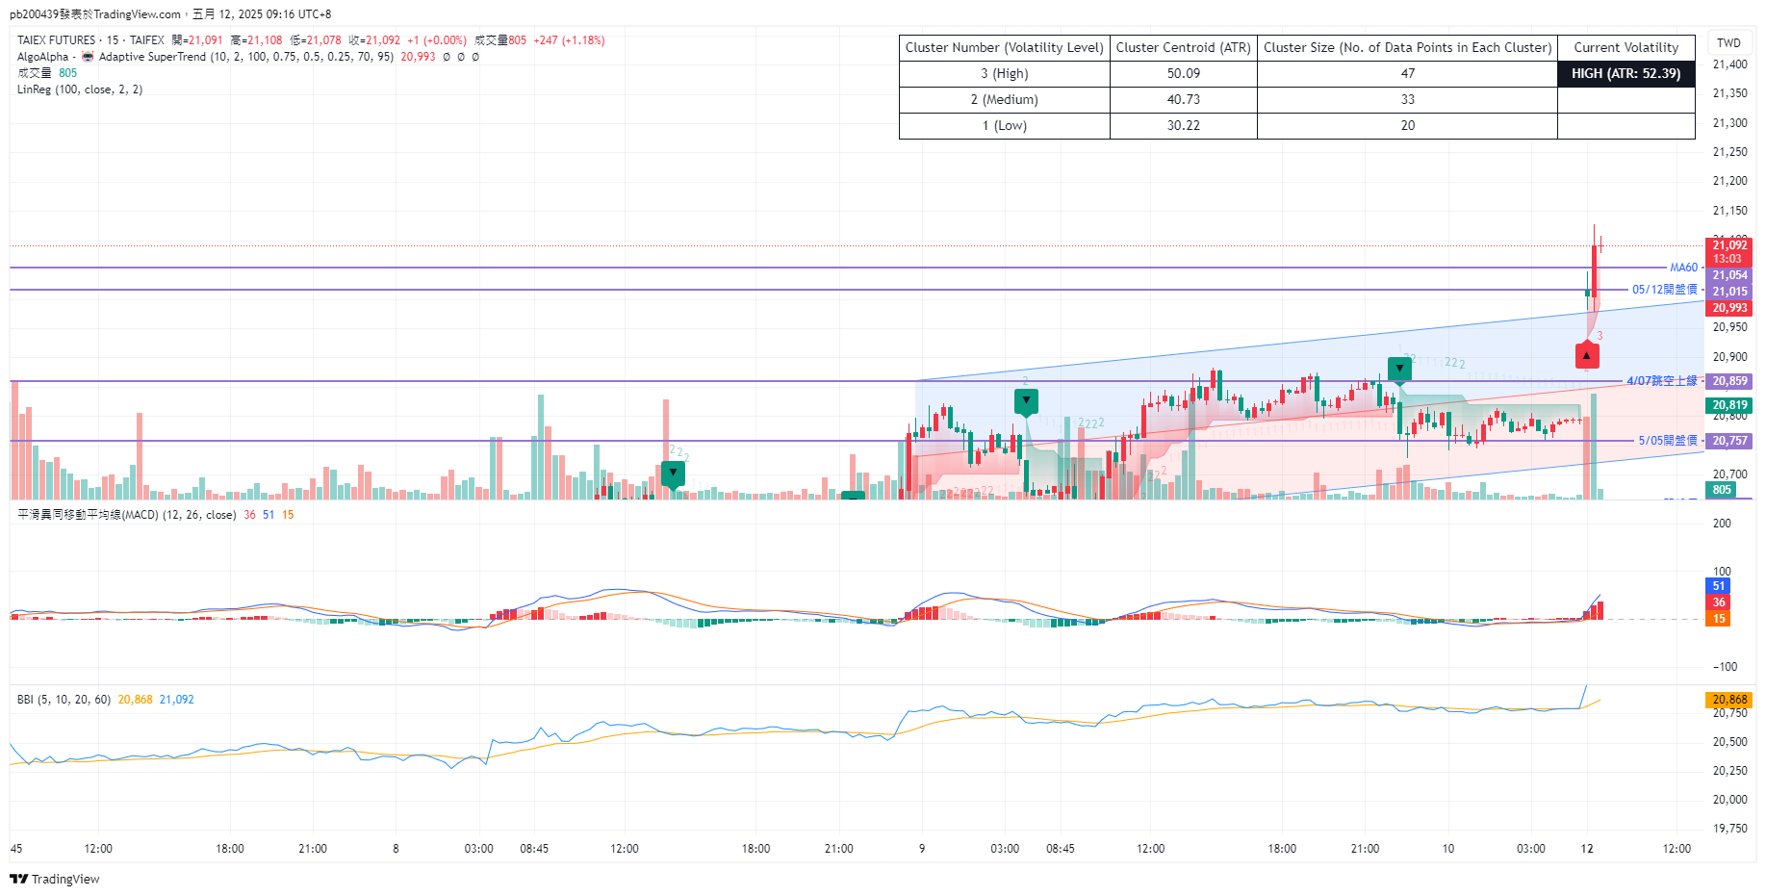Select the Adaptive SuperTrend indicator legend
Screen dimensions: 1766x896
[x=246, y=57]
